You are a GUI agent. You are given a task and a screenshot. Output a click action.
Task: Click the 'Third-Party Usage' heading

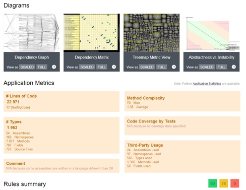click(x=145, y=145)
